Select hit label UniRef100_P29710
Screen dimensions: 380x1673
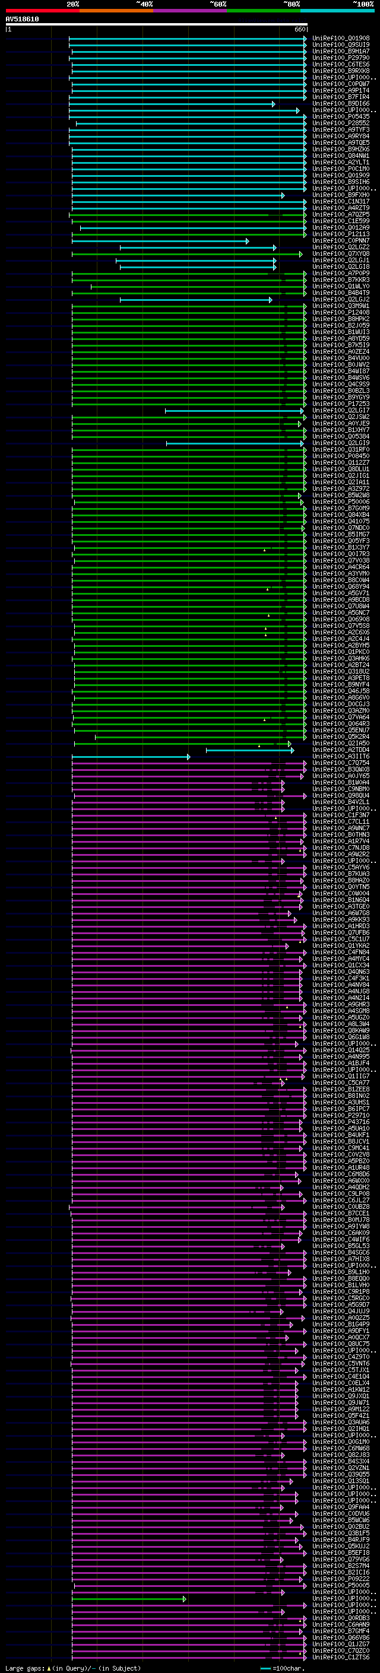[x=340, y=1116]
